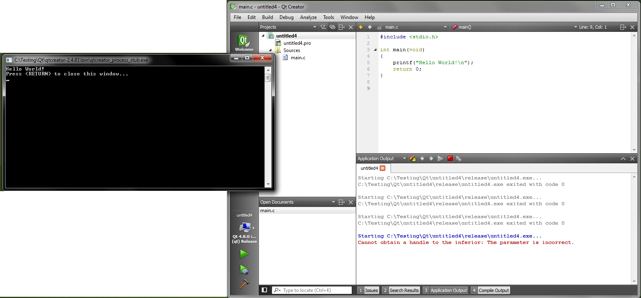Image resolution: width=641 pixels, height=298 pixels.
Task: Click the filter tree icon in Projects panel
Action: coord(323,27)
